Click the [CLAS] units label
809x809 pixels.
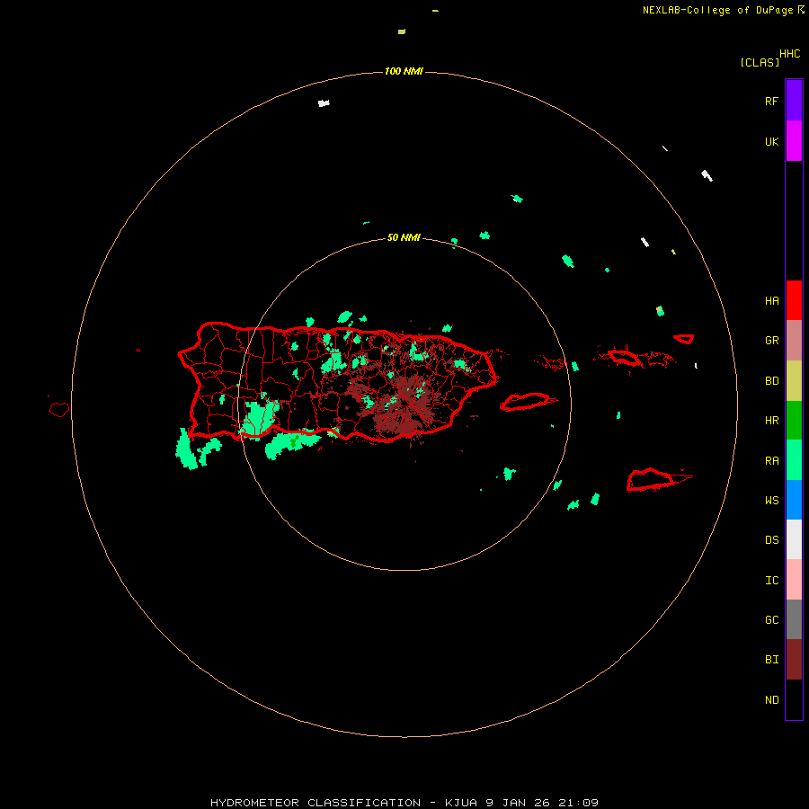coord(760,62)
